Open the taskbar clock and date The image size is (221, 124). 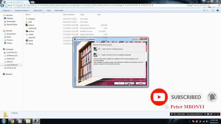click(214, 121)
